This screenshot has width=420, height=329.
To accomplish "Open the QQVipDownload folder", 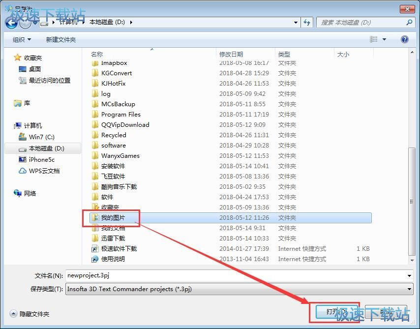I will 124,124.
